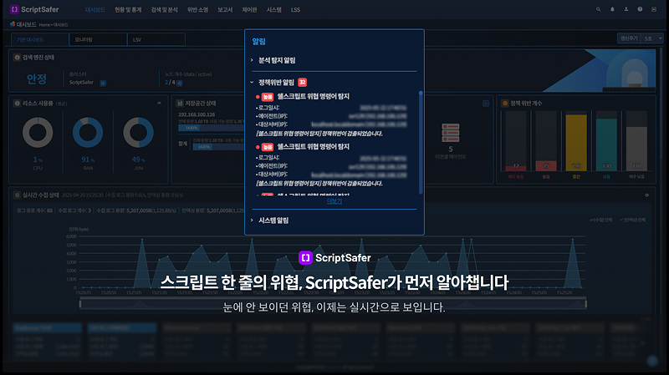Click the gear icon of the realtime collection panel
This screenshot has height=375, width=669.
point(646,195)
